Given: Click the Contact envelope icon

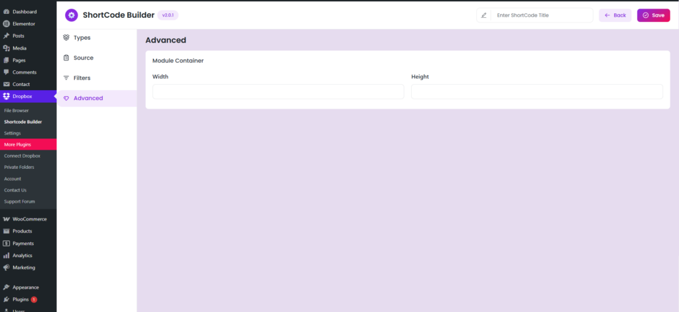Looking at the screenshot, I should pyautogui.click(x=7, y=84).
